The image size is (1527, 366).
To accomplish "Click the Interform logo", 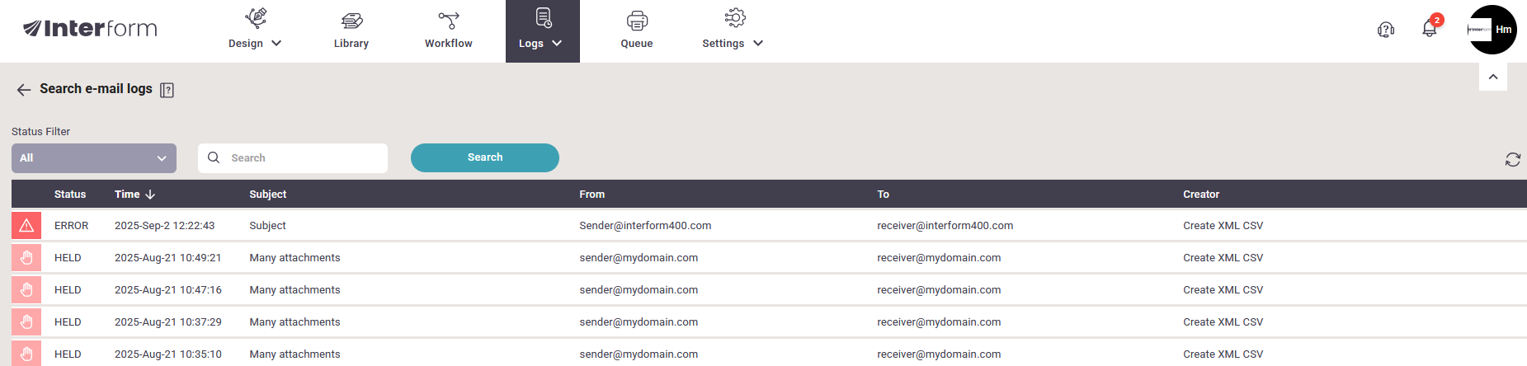I will pos(90,29).
